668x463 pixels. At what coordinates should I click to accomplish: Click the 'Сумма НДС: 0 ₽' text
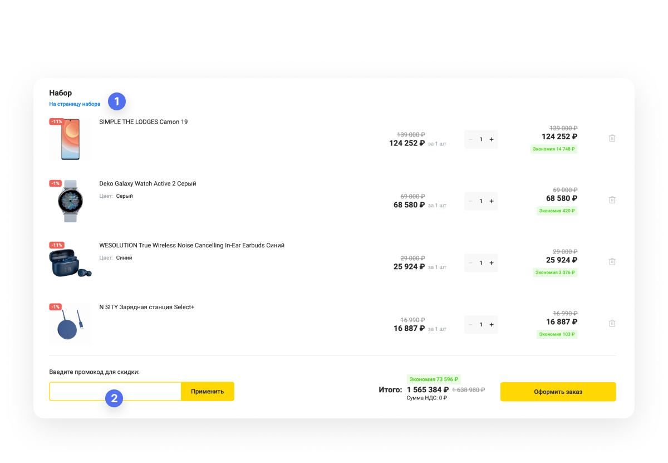tap(427, 398)
